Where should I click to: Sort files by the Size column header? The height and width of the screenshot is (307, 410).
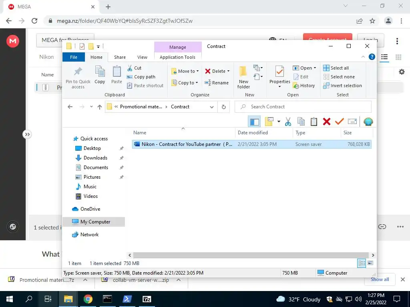(x=357, y=133)
